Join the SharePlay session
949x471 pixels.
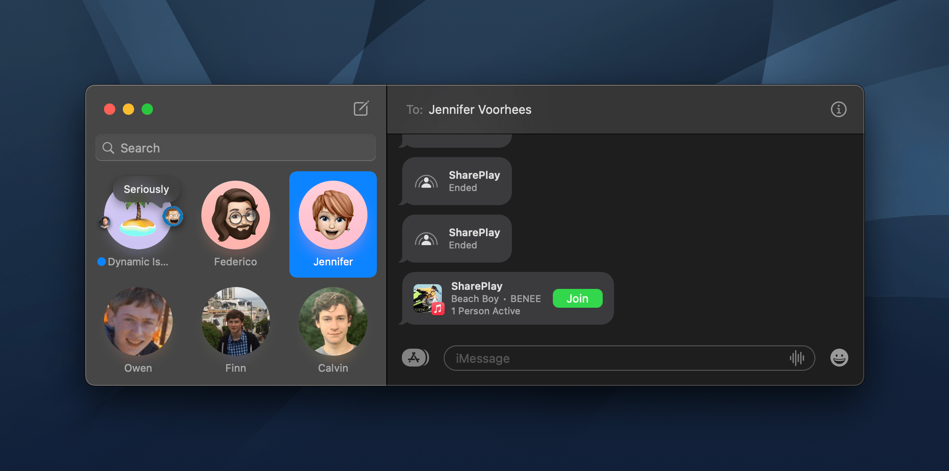[x=577, y=298]
